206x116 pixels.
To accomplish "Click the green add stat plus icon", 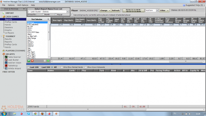I will [x=29, y=61].
